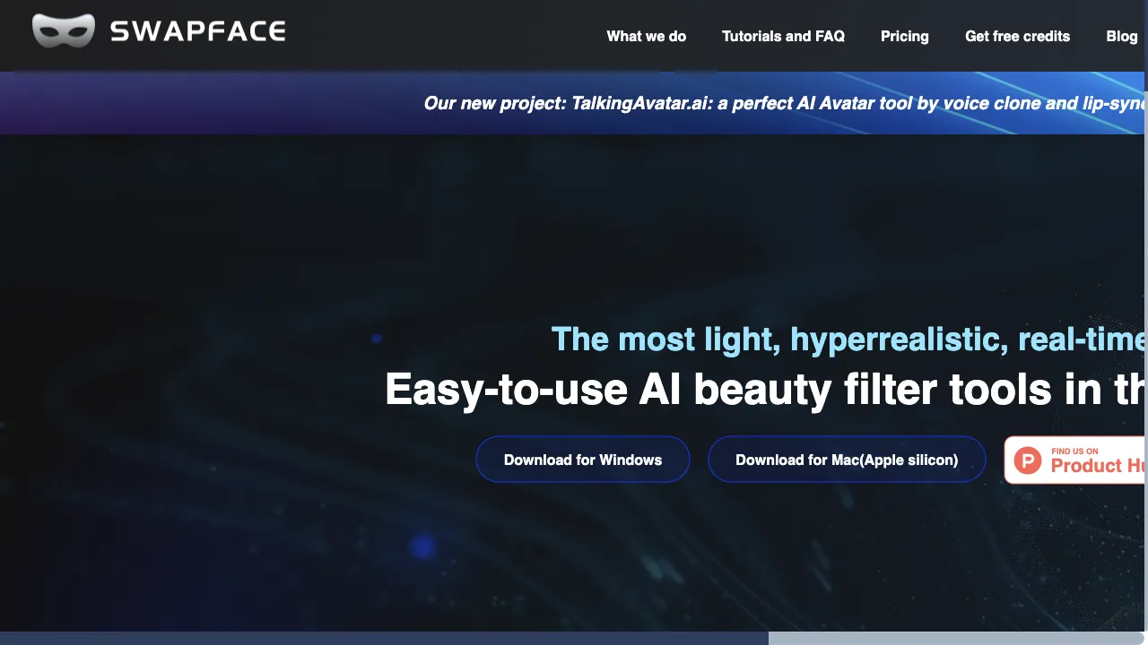Screen dimensions: 1148x645
Task: Click the 'The most light, hyperrealistic, real-time' tagline
Action: pos(848,340)
